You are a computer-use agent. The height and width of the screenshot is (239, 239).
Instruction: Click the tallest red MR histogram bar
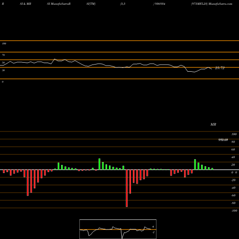click(127, 188)
